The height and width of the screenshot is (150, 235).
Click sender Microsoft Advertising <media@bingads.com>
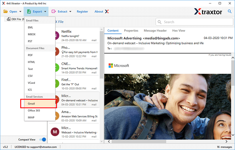tap(144, 38)
